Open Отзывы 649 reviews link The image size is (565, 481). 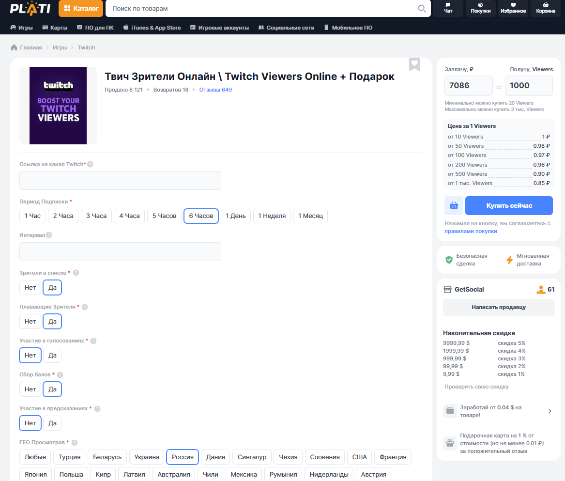click(x=215, y=90)
